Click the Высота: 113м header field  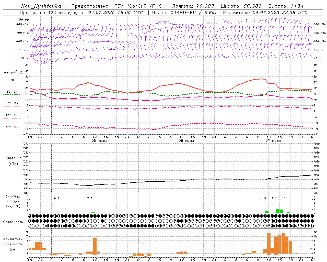286,6
